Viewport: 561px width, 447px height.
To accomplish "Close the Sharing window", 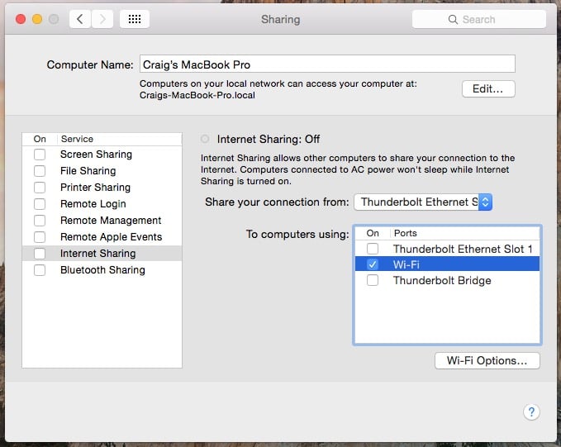I will coord(21,19).
